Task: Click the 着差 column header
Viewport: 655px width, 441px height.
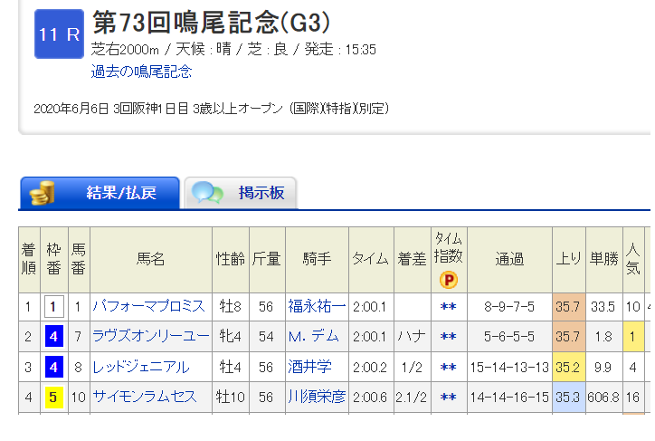Action: pos(412,259)
